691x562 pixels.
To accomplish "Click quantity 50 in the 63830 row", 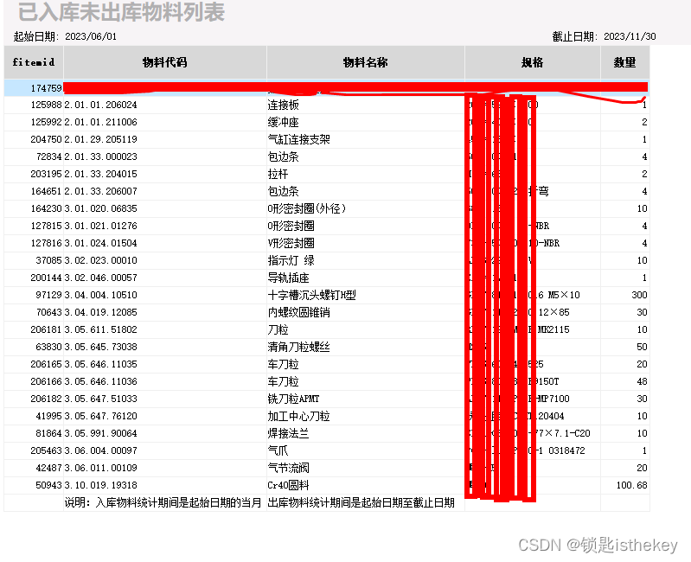I will [642, 347].
